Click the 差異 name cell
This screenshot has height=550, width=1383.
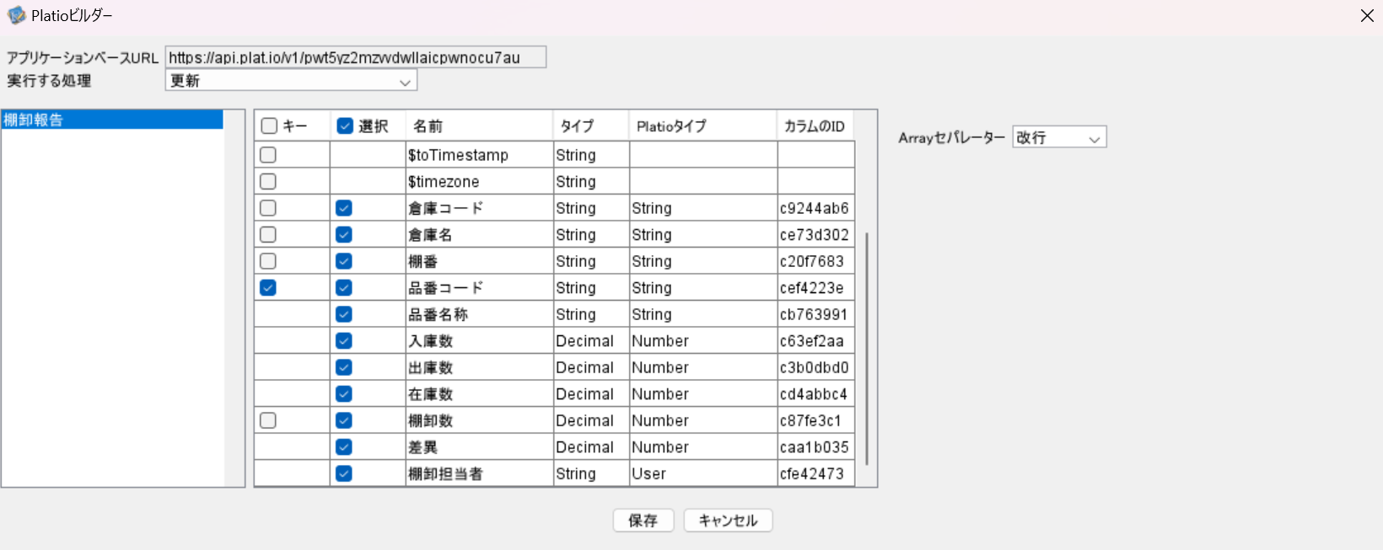tap(479, 447)
